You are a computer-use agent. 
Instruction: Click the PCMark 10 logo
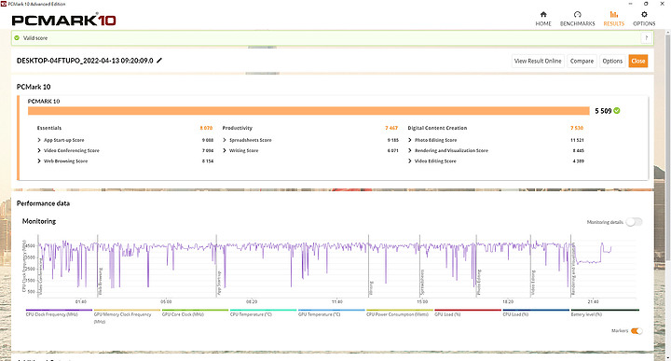click(63, 20)
